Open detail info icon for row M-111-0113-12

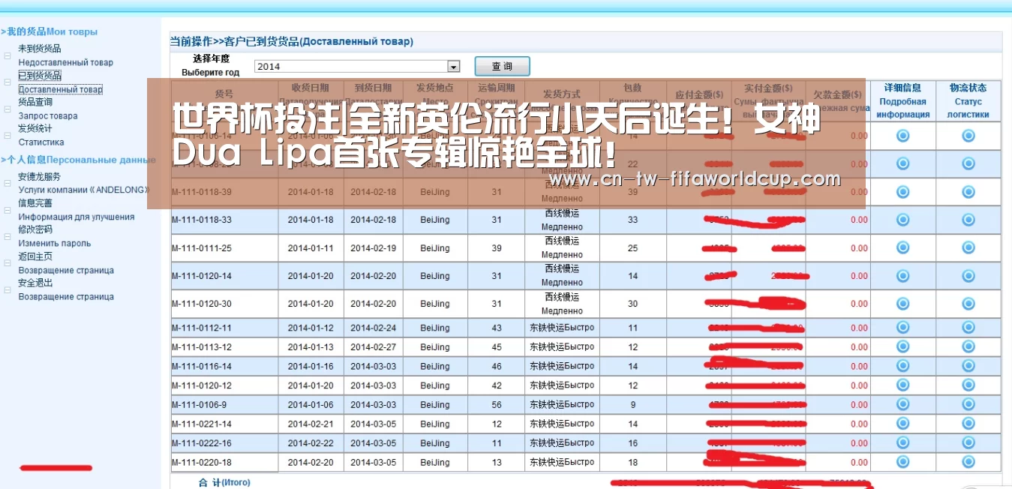903,347
